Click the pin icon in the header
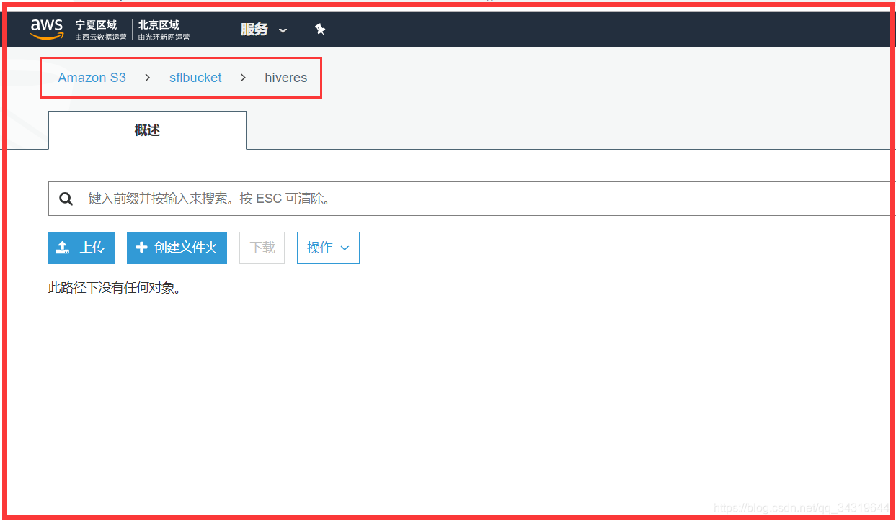896x521 pixels. (320, 30)
